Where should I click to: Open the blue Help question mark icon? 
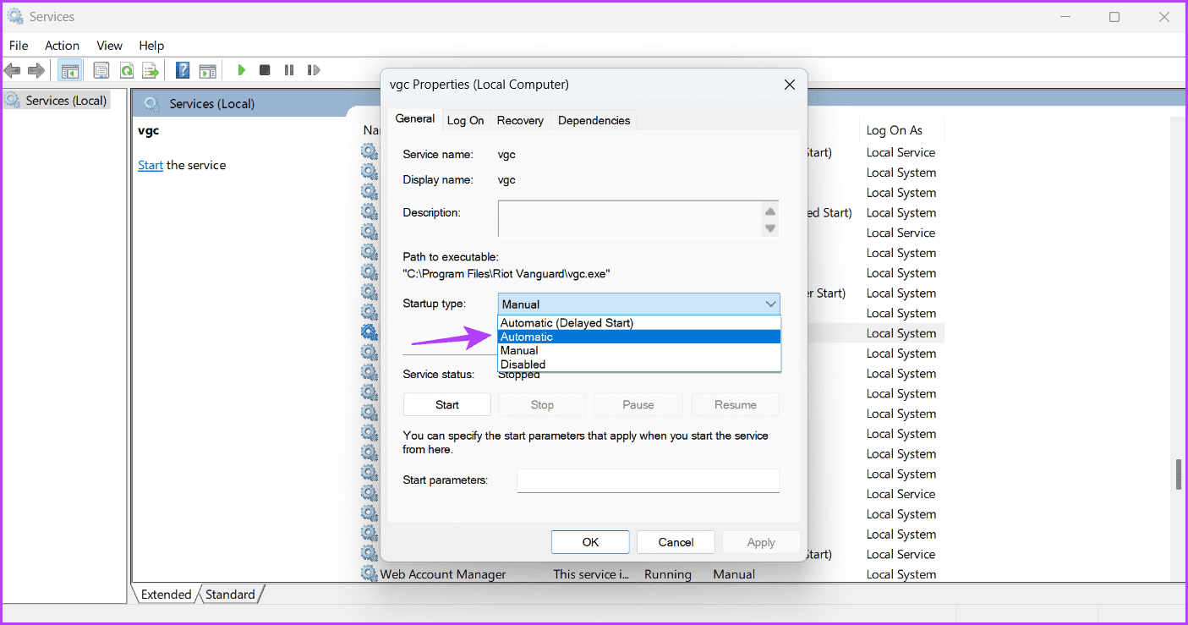[182, 70]
